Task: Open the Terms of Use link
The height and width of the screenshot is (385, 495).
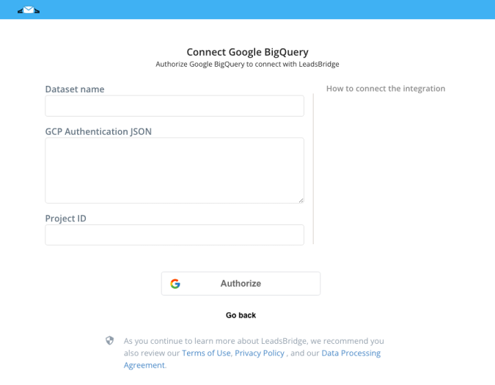Action: [x=206, y=353]
